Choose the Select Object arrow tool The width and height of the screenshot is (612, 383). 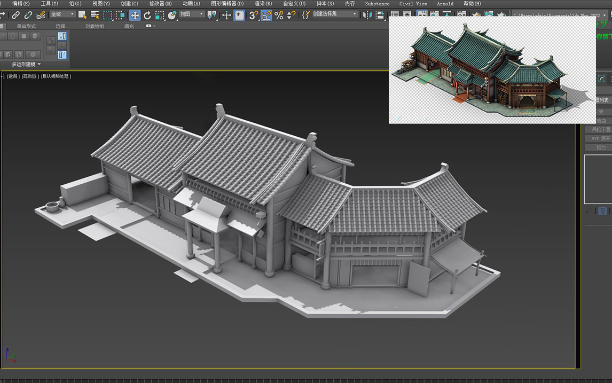pyautogui.click(x=83, y=15)
